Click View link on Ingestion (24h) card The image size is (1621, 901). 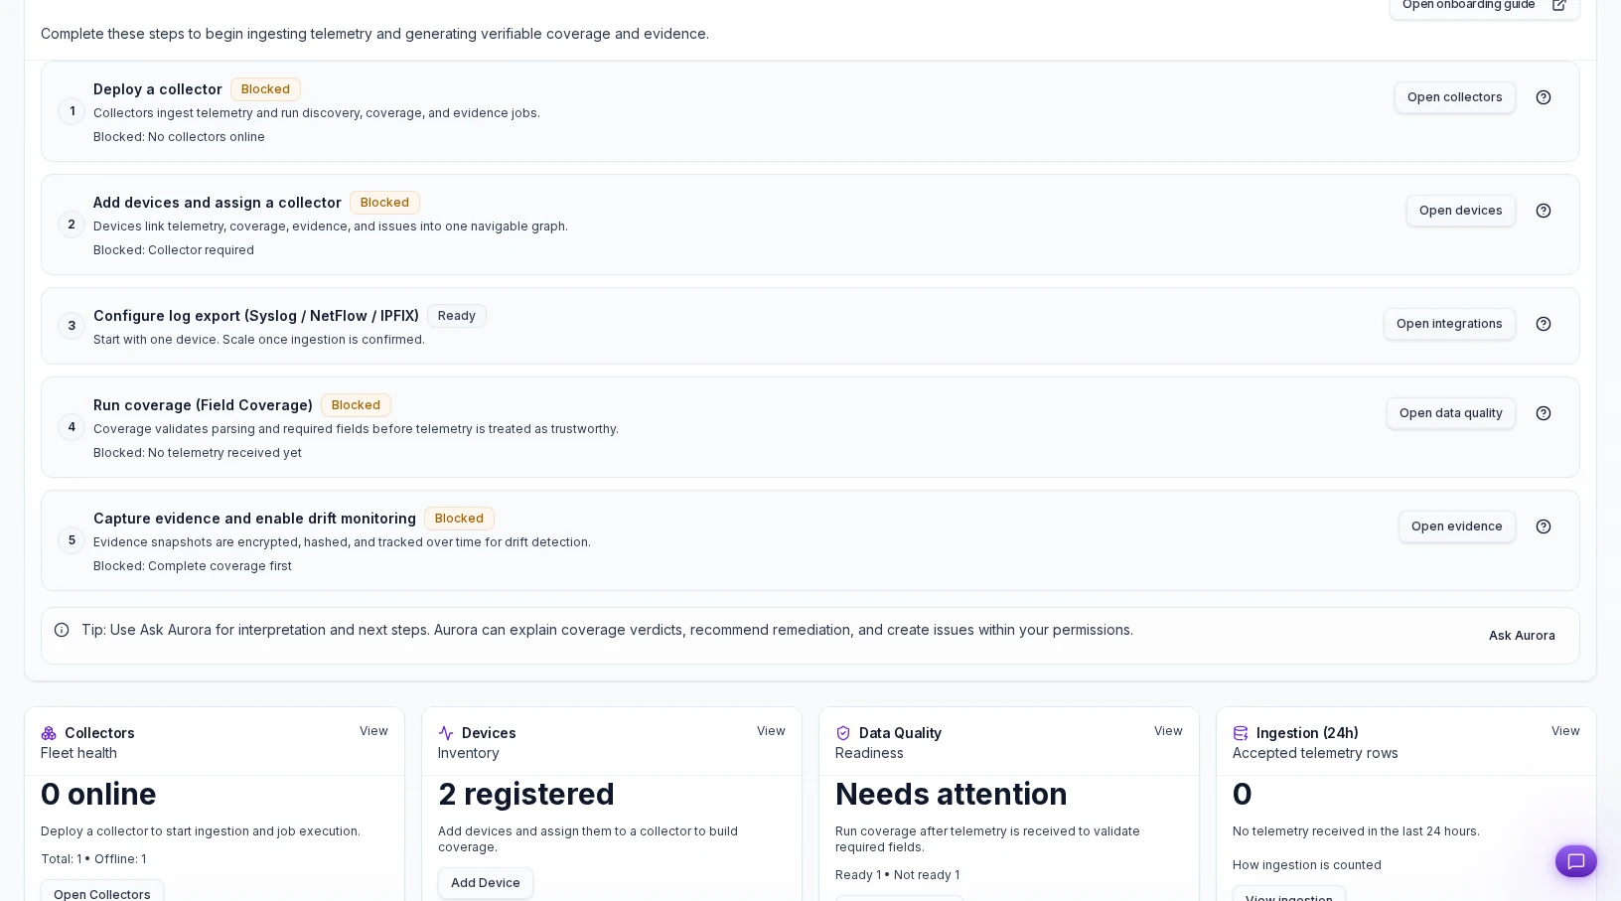pos(1564,731)
